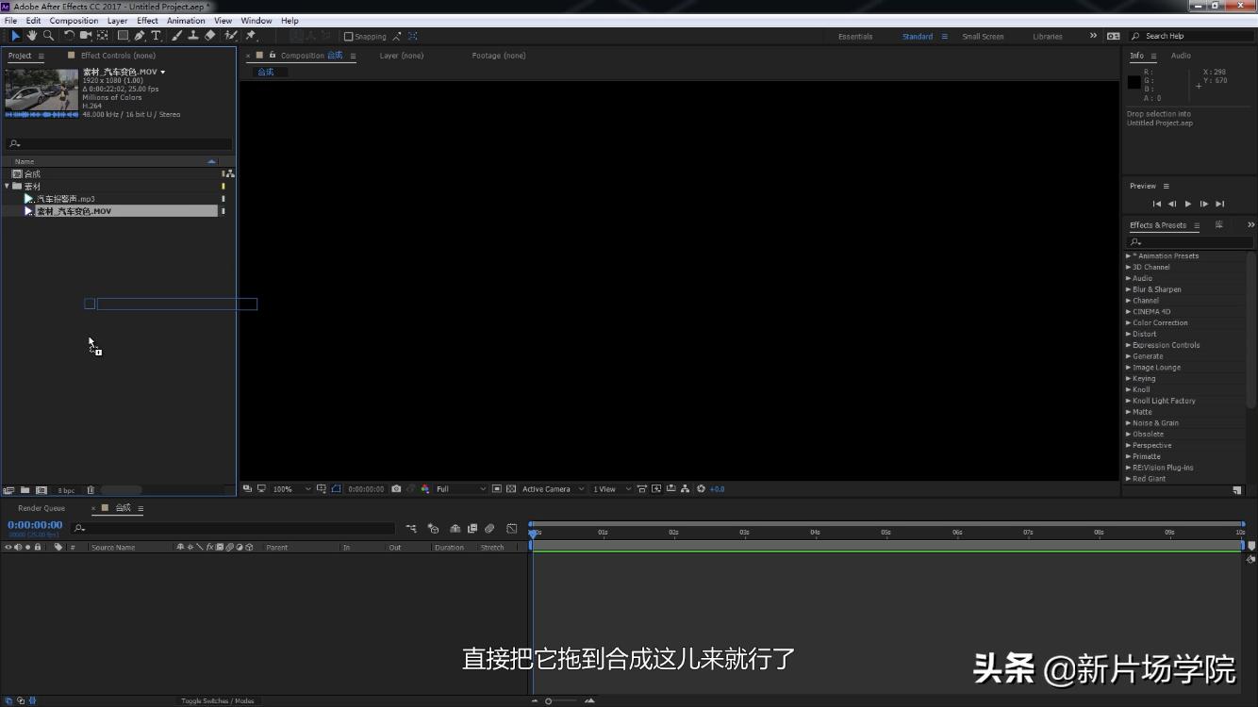
Task: Select the Clone Stamp tool
Action: 194,36
